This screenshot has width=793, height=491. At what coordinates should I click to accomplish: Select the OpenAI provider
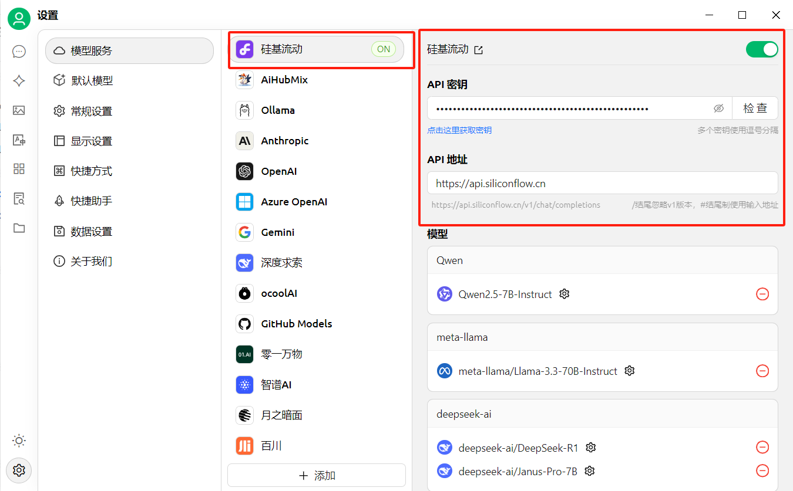317,171
